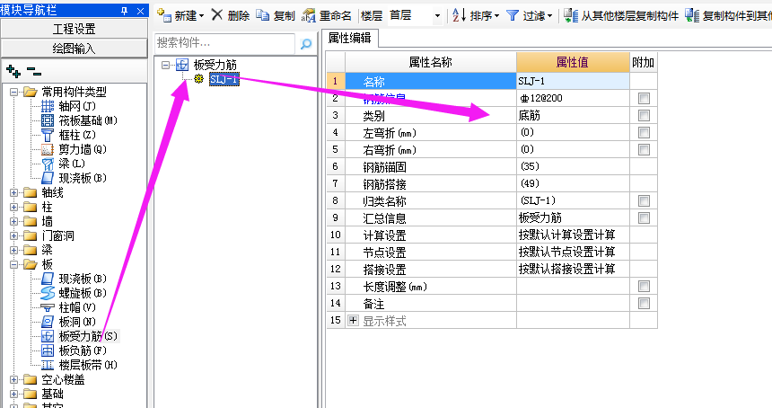Click 按默认搭接设置计算 value cell

(573, 269)
